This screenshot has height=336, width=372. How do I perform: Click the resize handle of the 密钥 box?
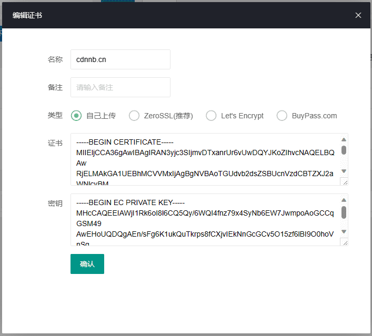pyautogui.click(x=344, y=242)
